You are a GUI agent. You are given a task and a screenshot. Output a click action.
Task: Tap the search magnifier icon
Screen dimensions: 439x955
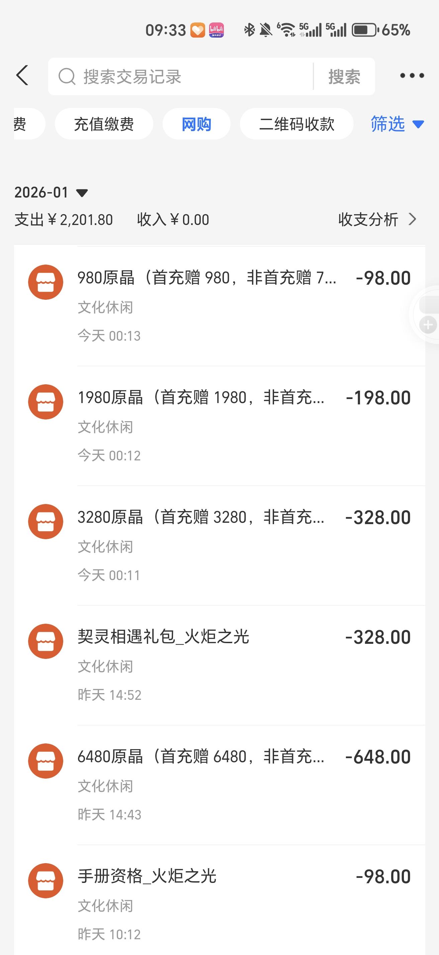[67, 77]
